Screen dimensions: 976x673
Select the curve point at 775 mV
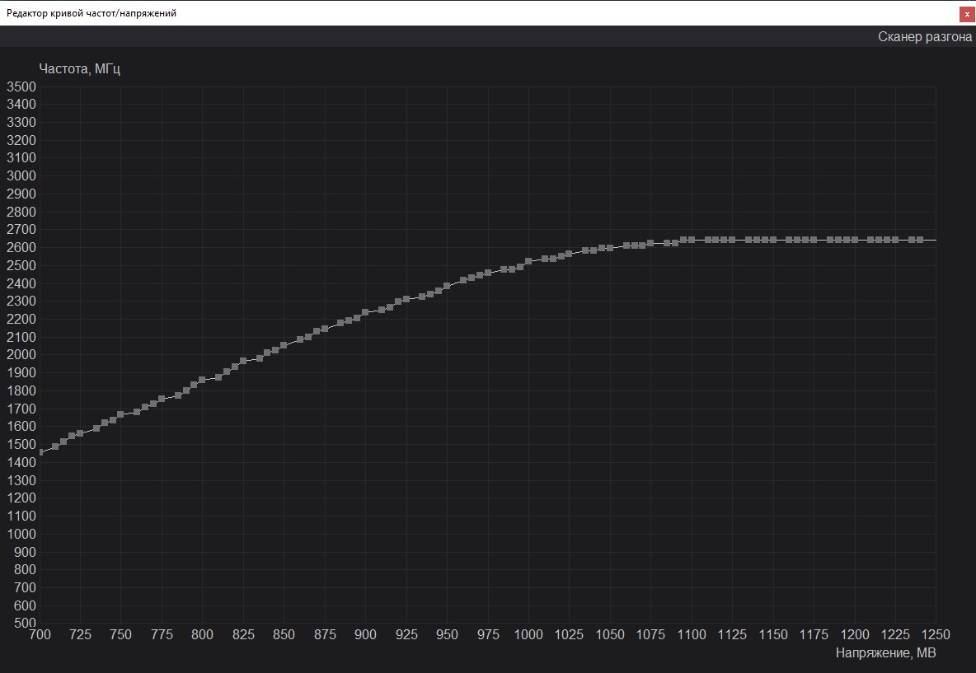[x=162, y=399]
